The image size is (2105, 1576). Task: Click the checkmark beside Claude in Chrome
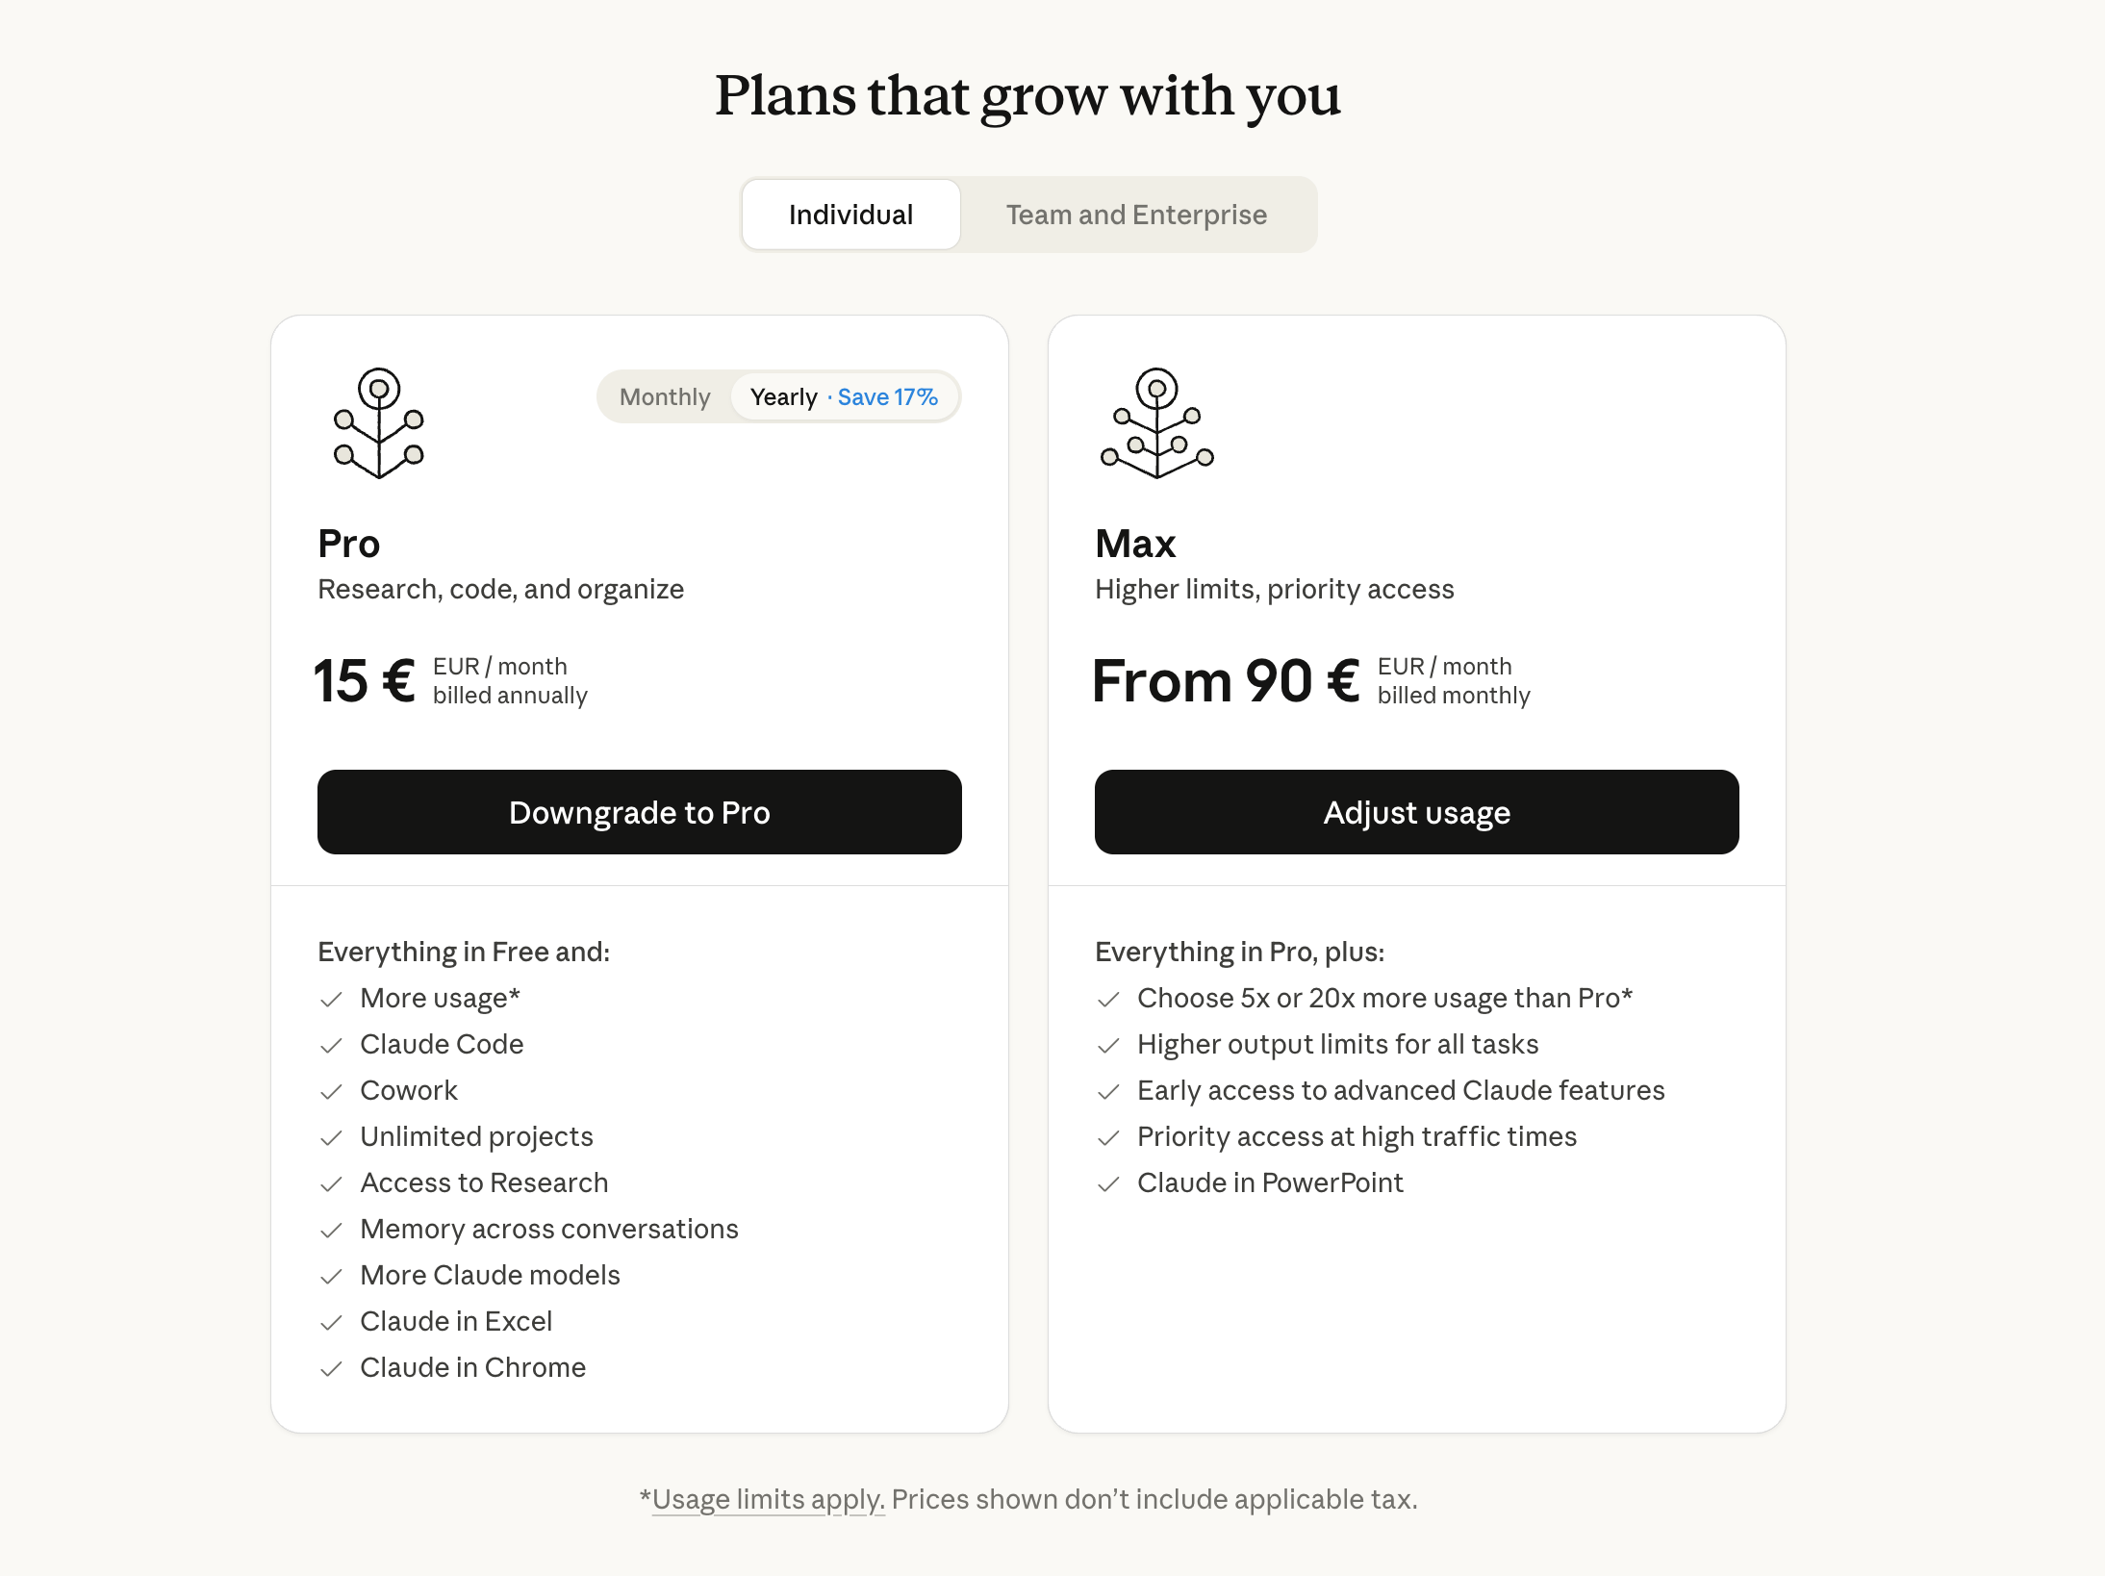331,1369
